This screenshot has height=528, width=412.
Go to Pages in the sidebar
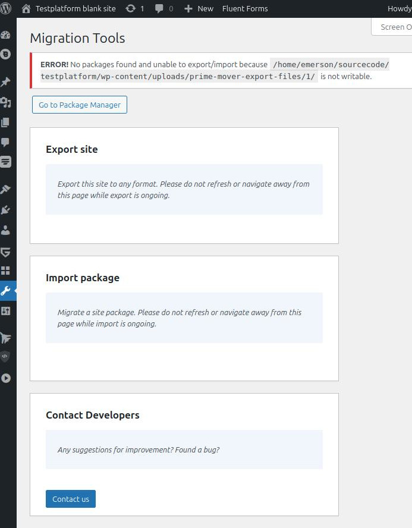pyautogui.click(x=6, y=122)
